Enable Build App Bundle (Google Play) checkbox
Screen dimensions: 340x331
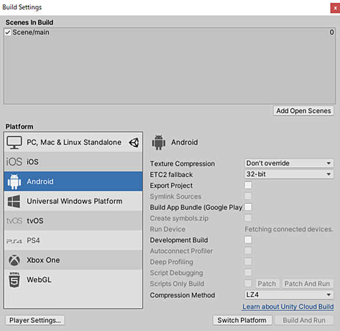click(248, 207)
